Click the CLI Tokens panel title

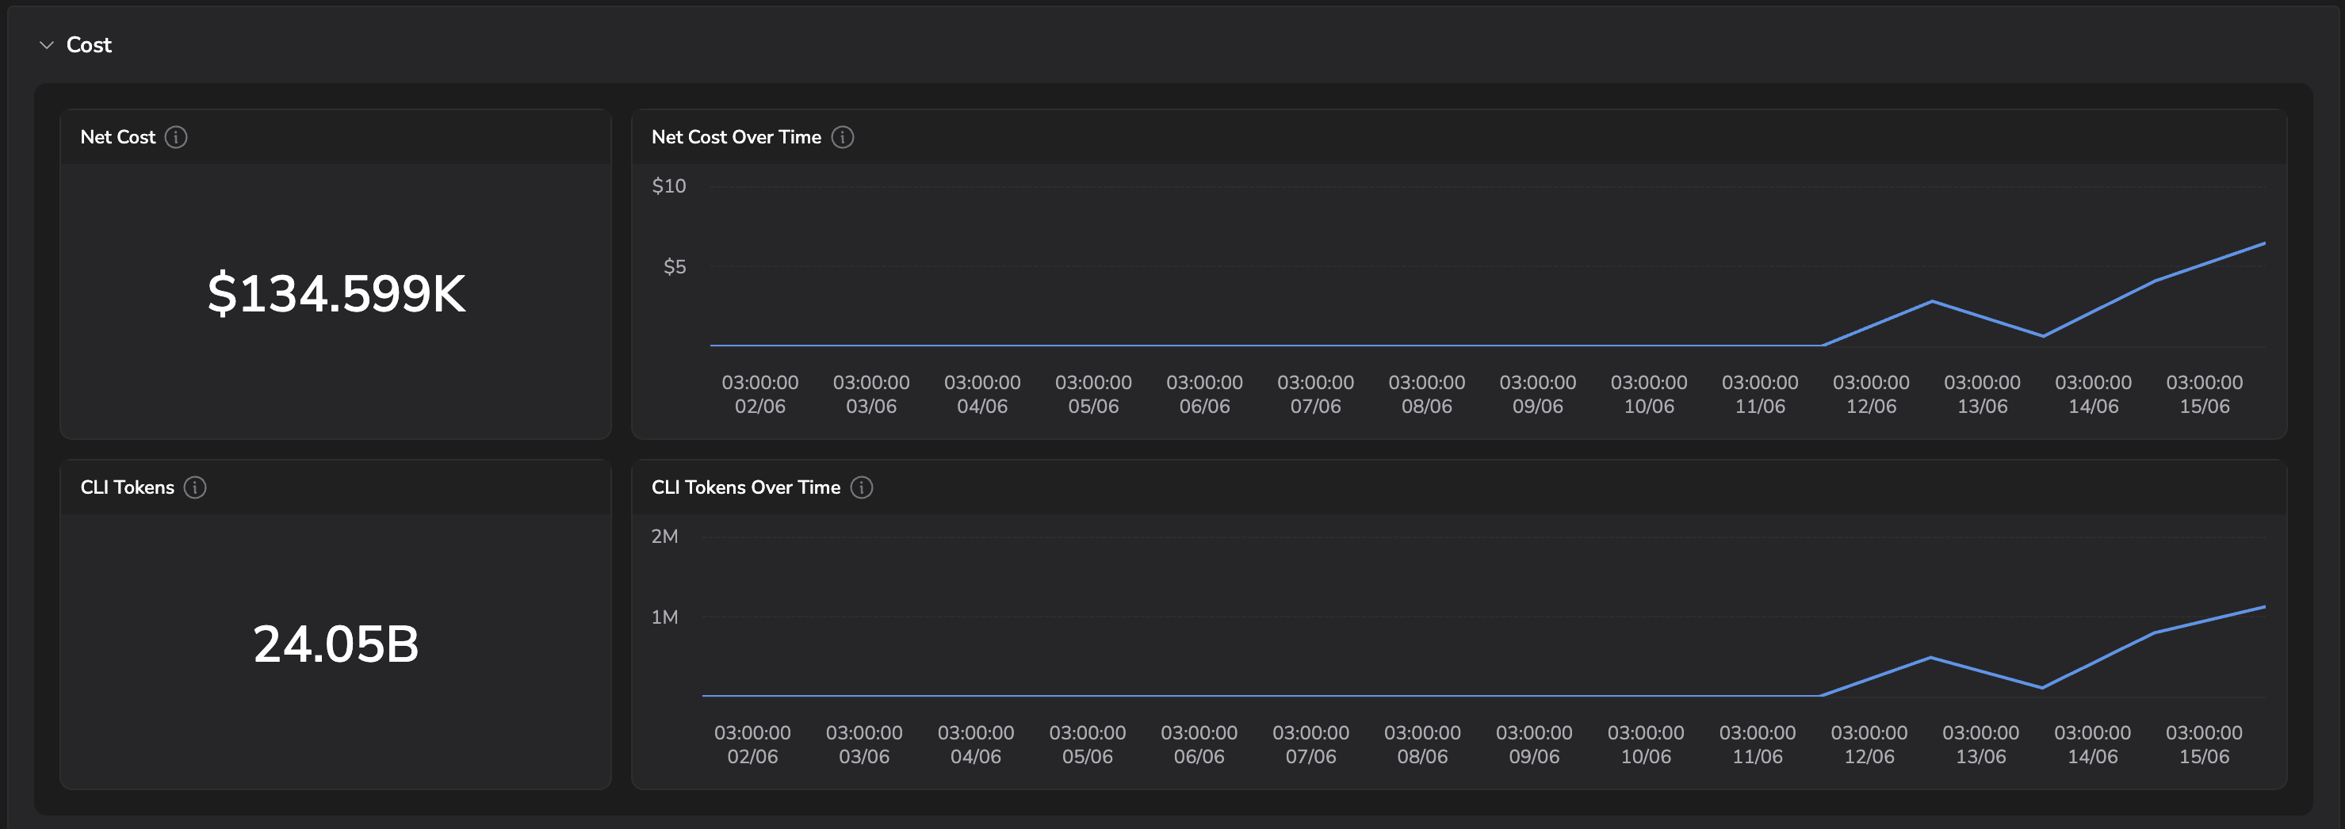coord(128,487)
